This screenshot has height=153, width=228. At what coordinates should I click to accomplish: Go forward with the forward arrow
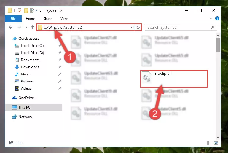pos(19,27)
